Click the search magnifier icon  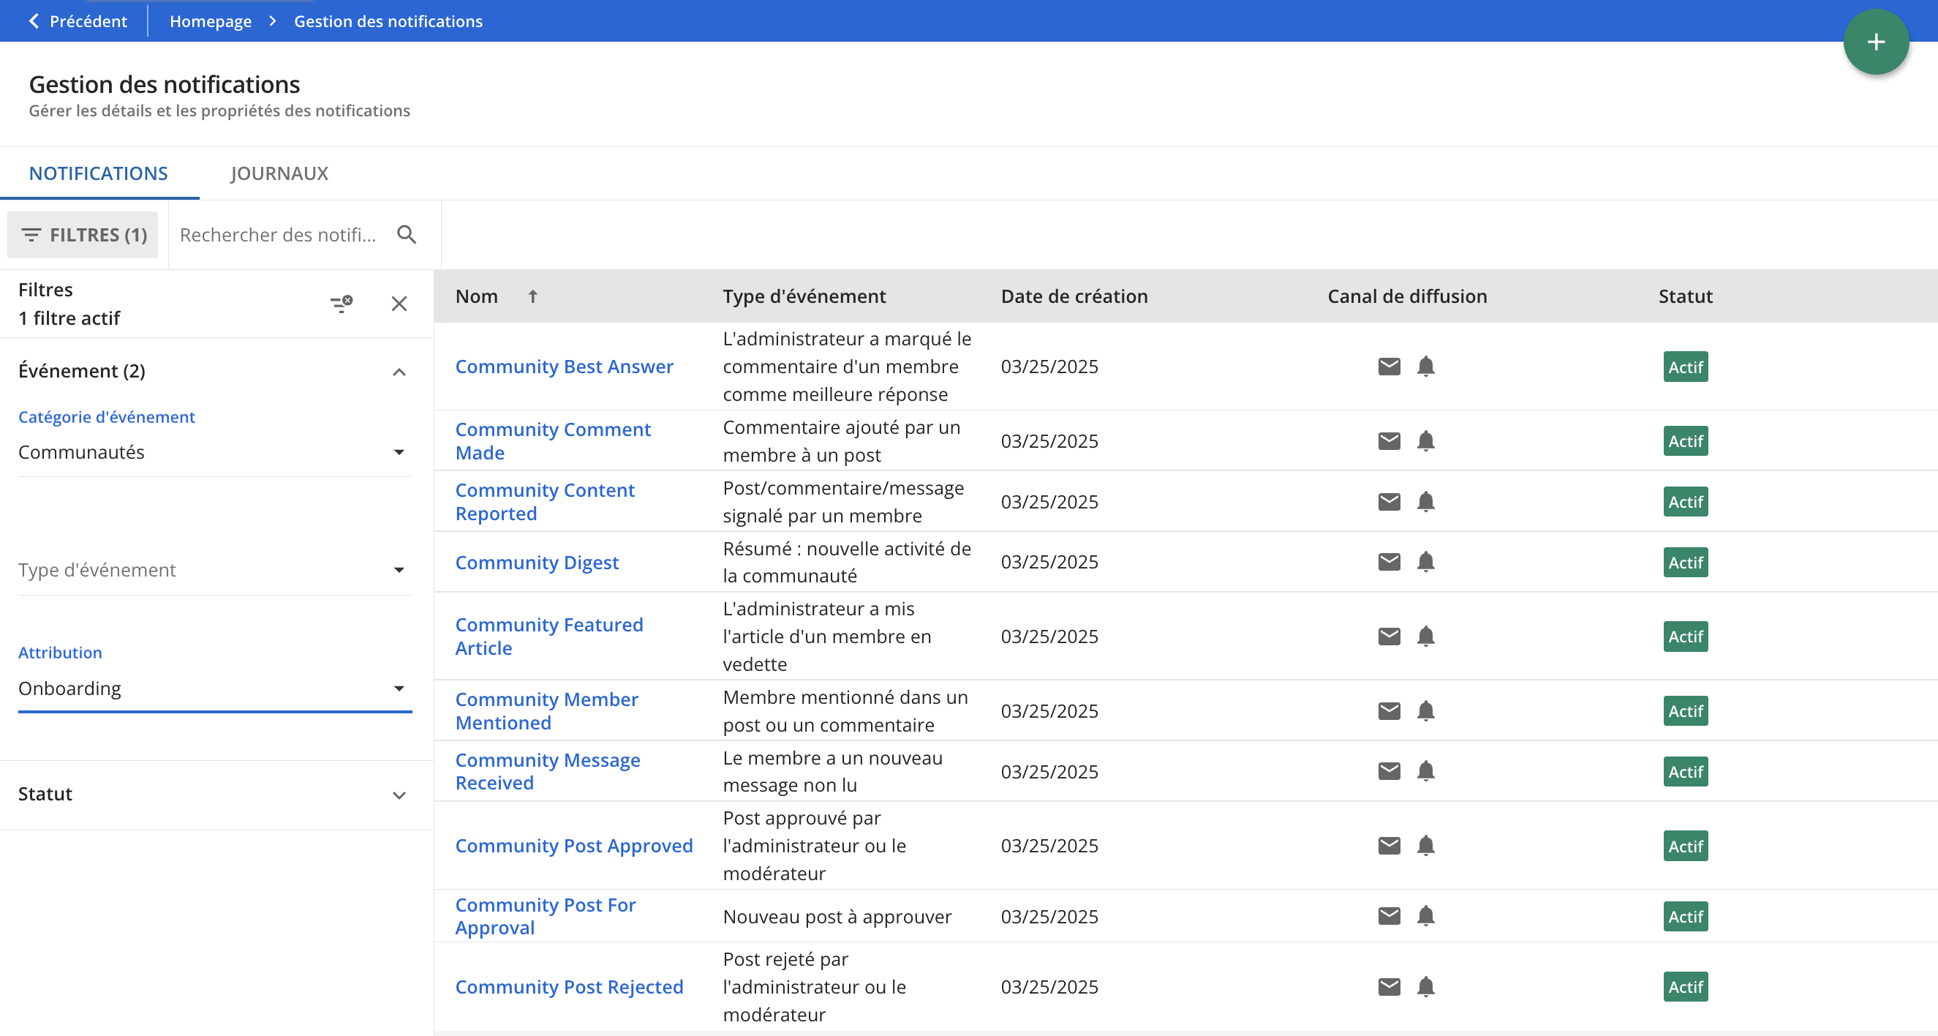pyautogui.click(x=407, y=235)
